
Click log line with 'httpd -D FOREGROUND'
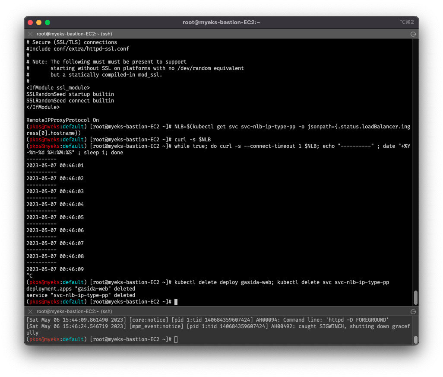tap(208, 320)
